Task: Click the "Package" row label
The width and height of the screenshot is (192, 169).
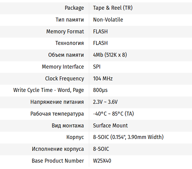Action: (x=74, y=8)
